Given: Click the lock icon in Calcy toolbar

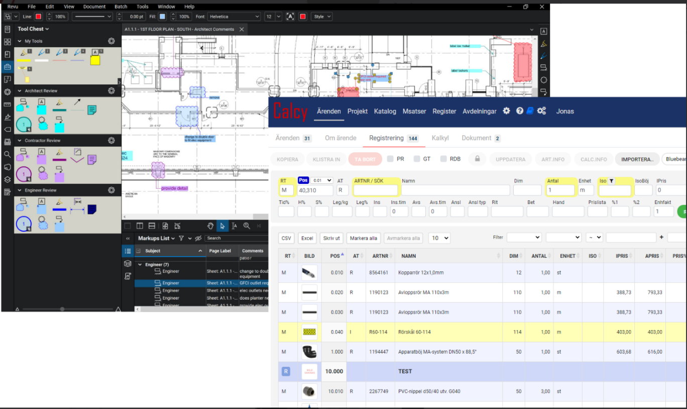Looking at the screenshot, I should tap(477, 159).
